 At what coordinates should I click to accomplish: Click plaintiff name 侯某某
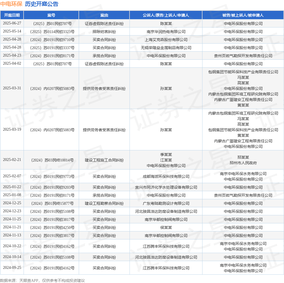pyautogui.click(x=166, y=228)
